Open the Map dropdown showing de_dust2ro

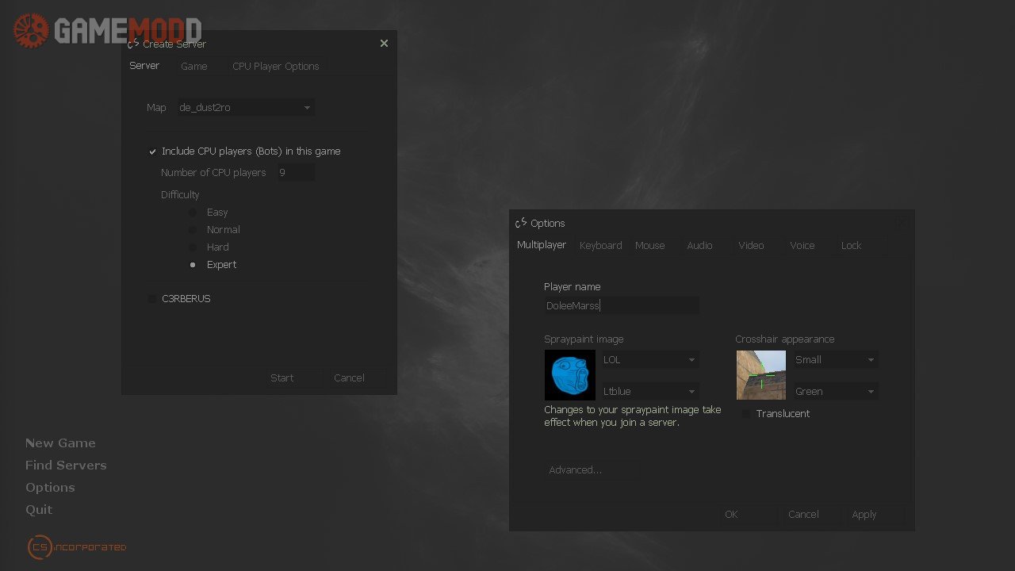246,107
